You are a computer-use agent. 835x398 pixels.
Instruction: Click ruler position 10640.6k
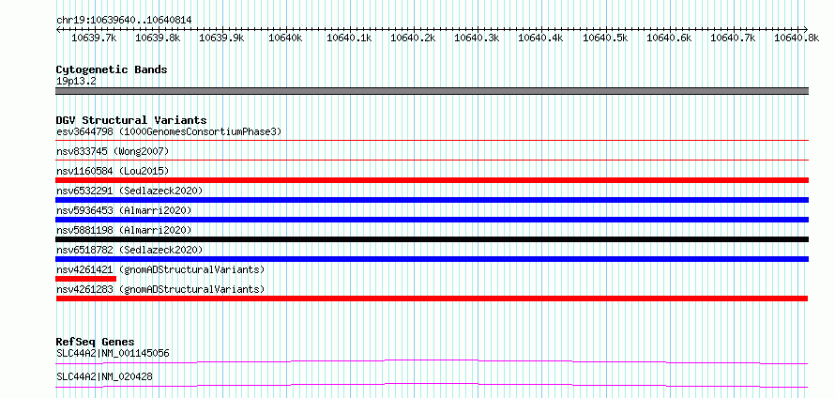tap(669, 38)
